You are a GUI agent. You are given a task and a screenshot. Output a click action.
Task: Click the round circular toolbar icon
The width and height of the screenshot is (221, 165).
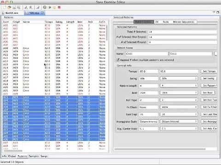(x=45, y=7)
